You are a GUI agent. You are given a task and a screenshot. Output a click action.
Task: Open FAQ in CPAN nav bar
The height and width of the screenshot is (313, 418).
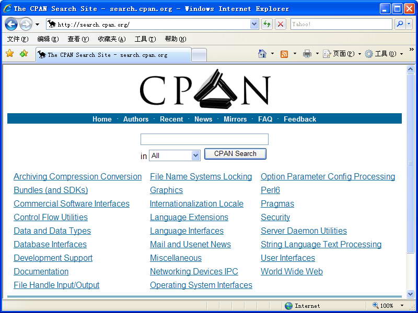click(265, 119)
